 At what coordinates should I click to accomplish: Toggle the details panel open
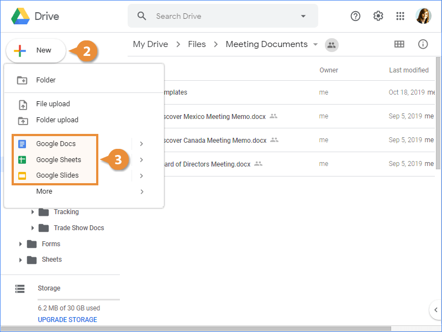[x=423, y=44]
